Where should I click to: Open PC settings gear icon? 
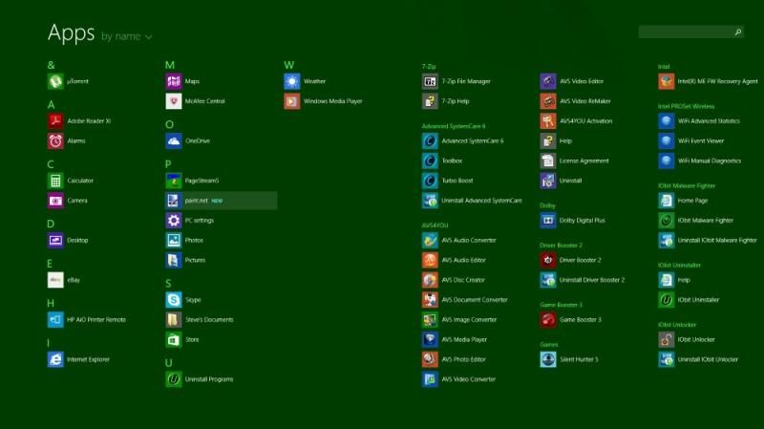coord(174,221)
